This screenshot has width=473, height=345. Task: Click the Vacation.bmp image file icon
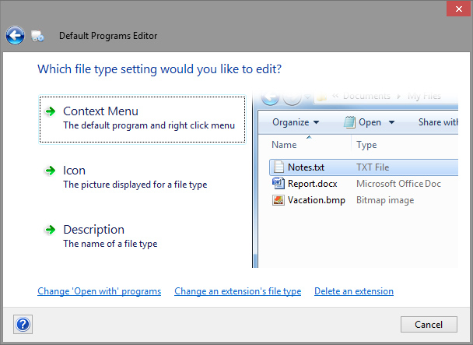279,200
